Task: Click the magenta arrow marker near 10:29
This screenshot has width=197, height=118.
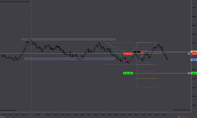Action: (x=147, y=51)
